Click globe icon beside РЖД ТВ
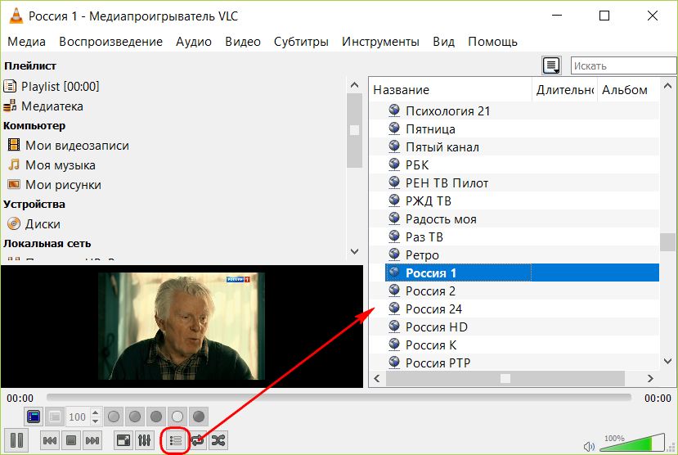This screenshot has height=455, width=678. coord(394,200)
